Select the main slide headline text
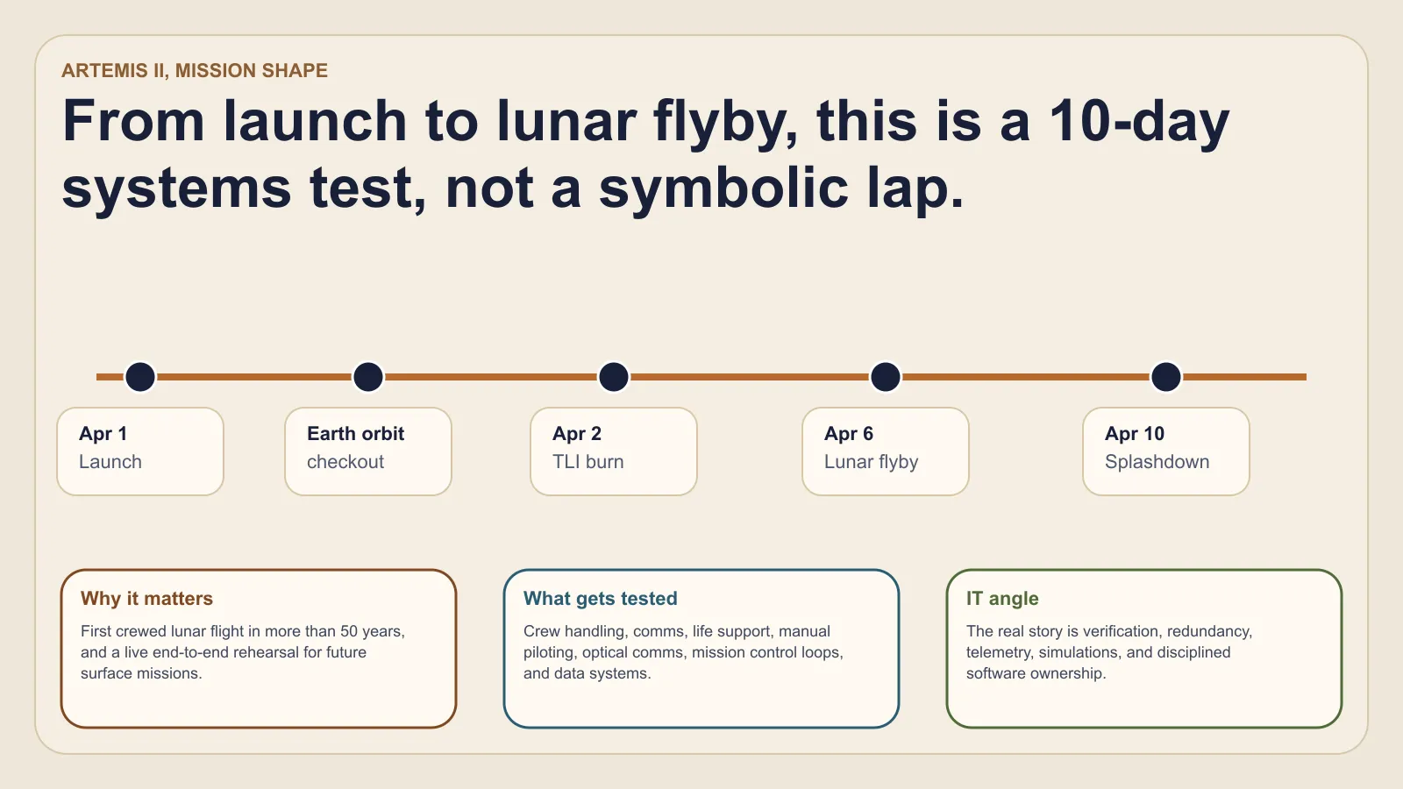Viewport: 1403px width, 789px height. 645,154
